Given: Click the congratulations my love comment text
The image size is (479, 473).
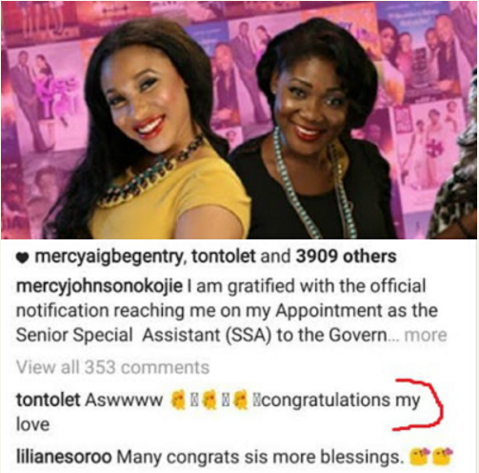Looking at the screenshot, I should pos(218,412).
